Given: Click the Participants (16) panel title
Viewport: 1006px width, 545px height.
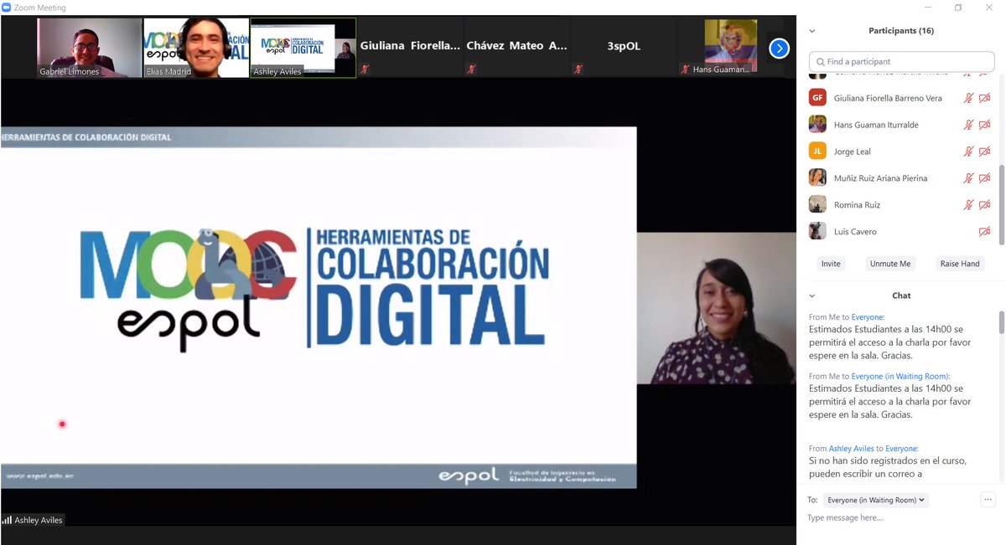Looking at the screenshot, I should pos(901,31).
